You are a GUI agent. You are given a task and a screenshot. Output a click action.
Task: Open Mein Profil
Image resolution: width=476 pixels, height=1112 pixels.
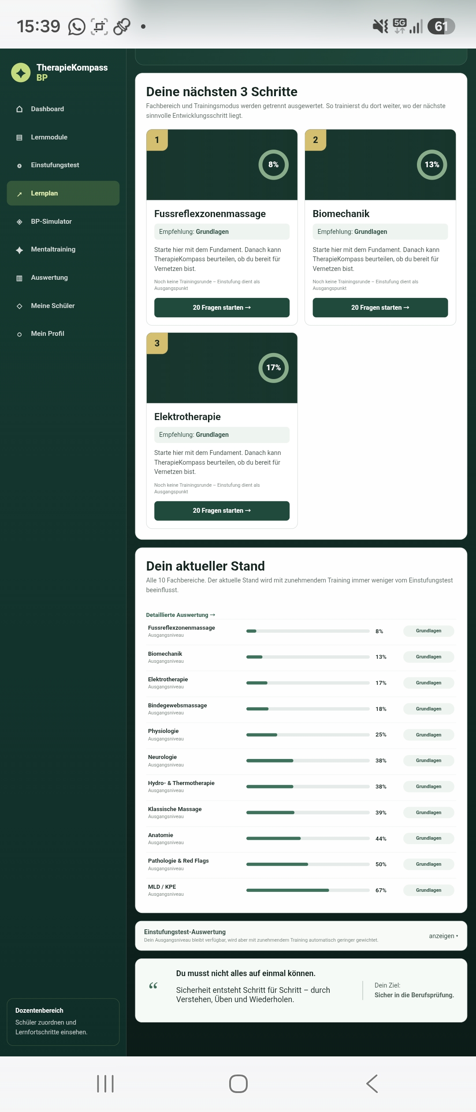coord(63,334)
